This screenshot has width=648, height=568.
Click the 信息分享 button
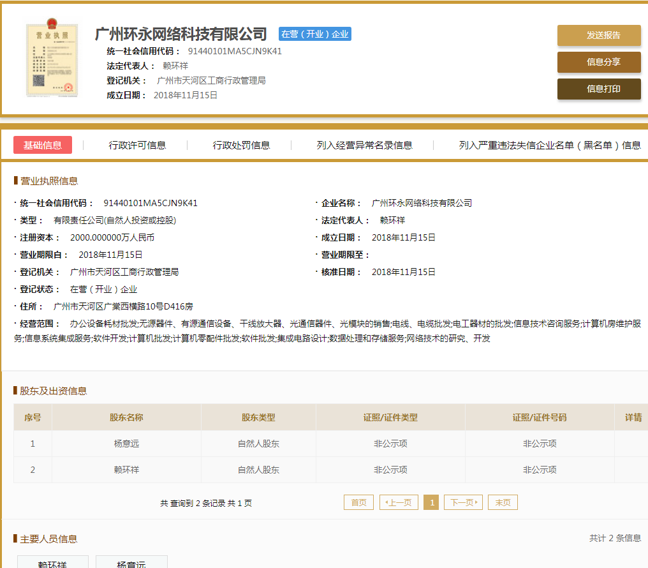pos(599,63)
